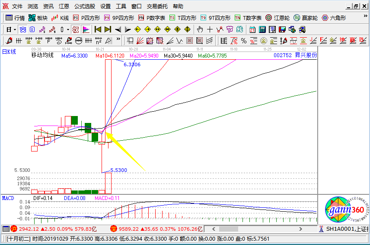Select the red pencil drawing tool
The width and height of the screenshot is (370, 245).
pos(9,41)
